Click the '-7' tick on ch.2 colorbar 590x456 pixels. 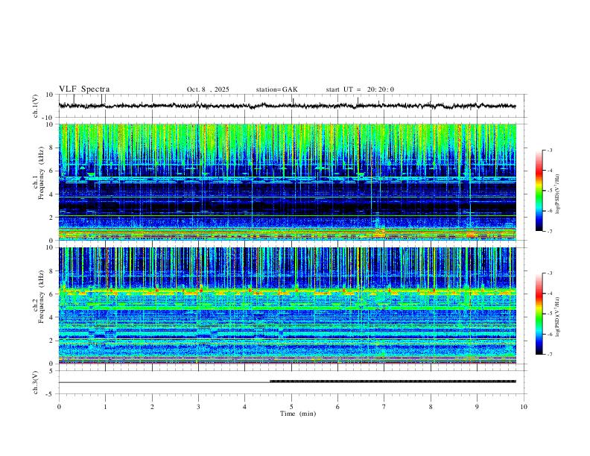[x=549, y=354]
